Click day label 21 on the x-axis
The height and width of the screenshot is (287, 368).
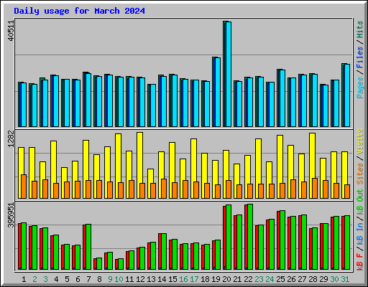237,279
